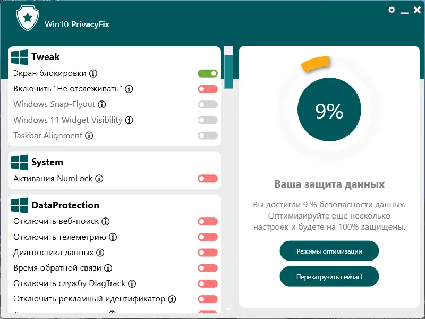Click the Перезагрузить сейчас! button
This screenshot has width=425, height=319.
pos(329,276)
